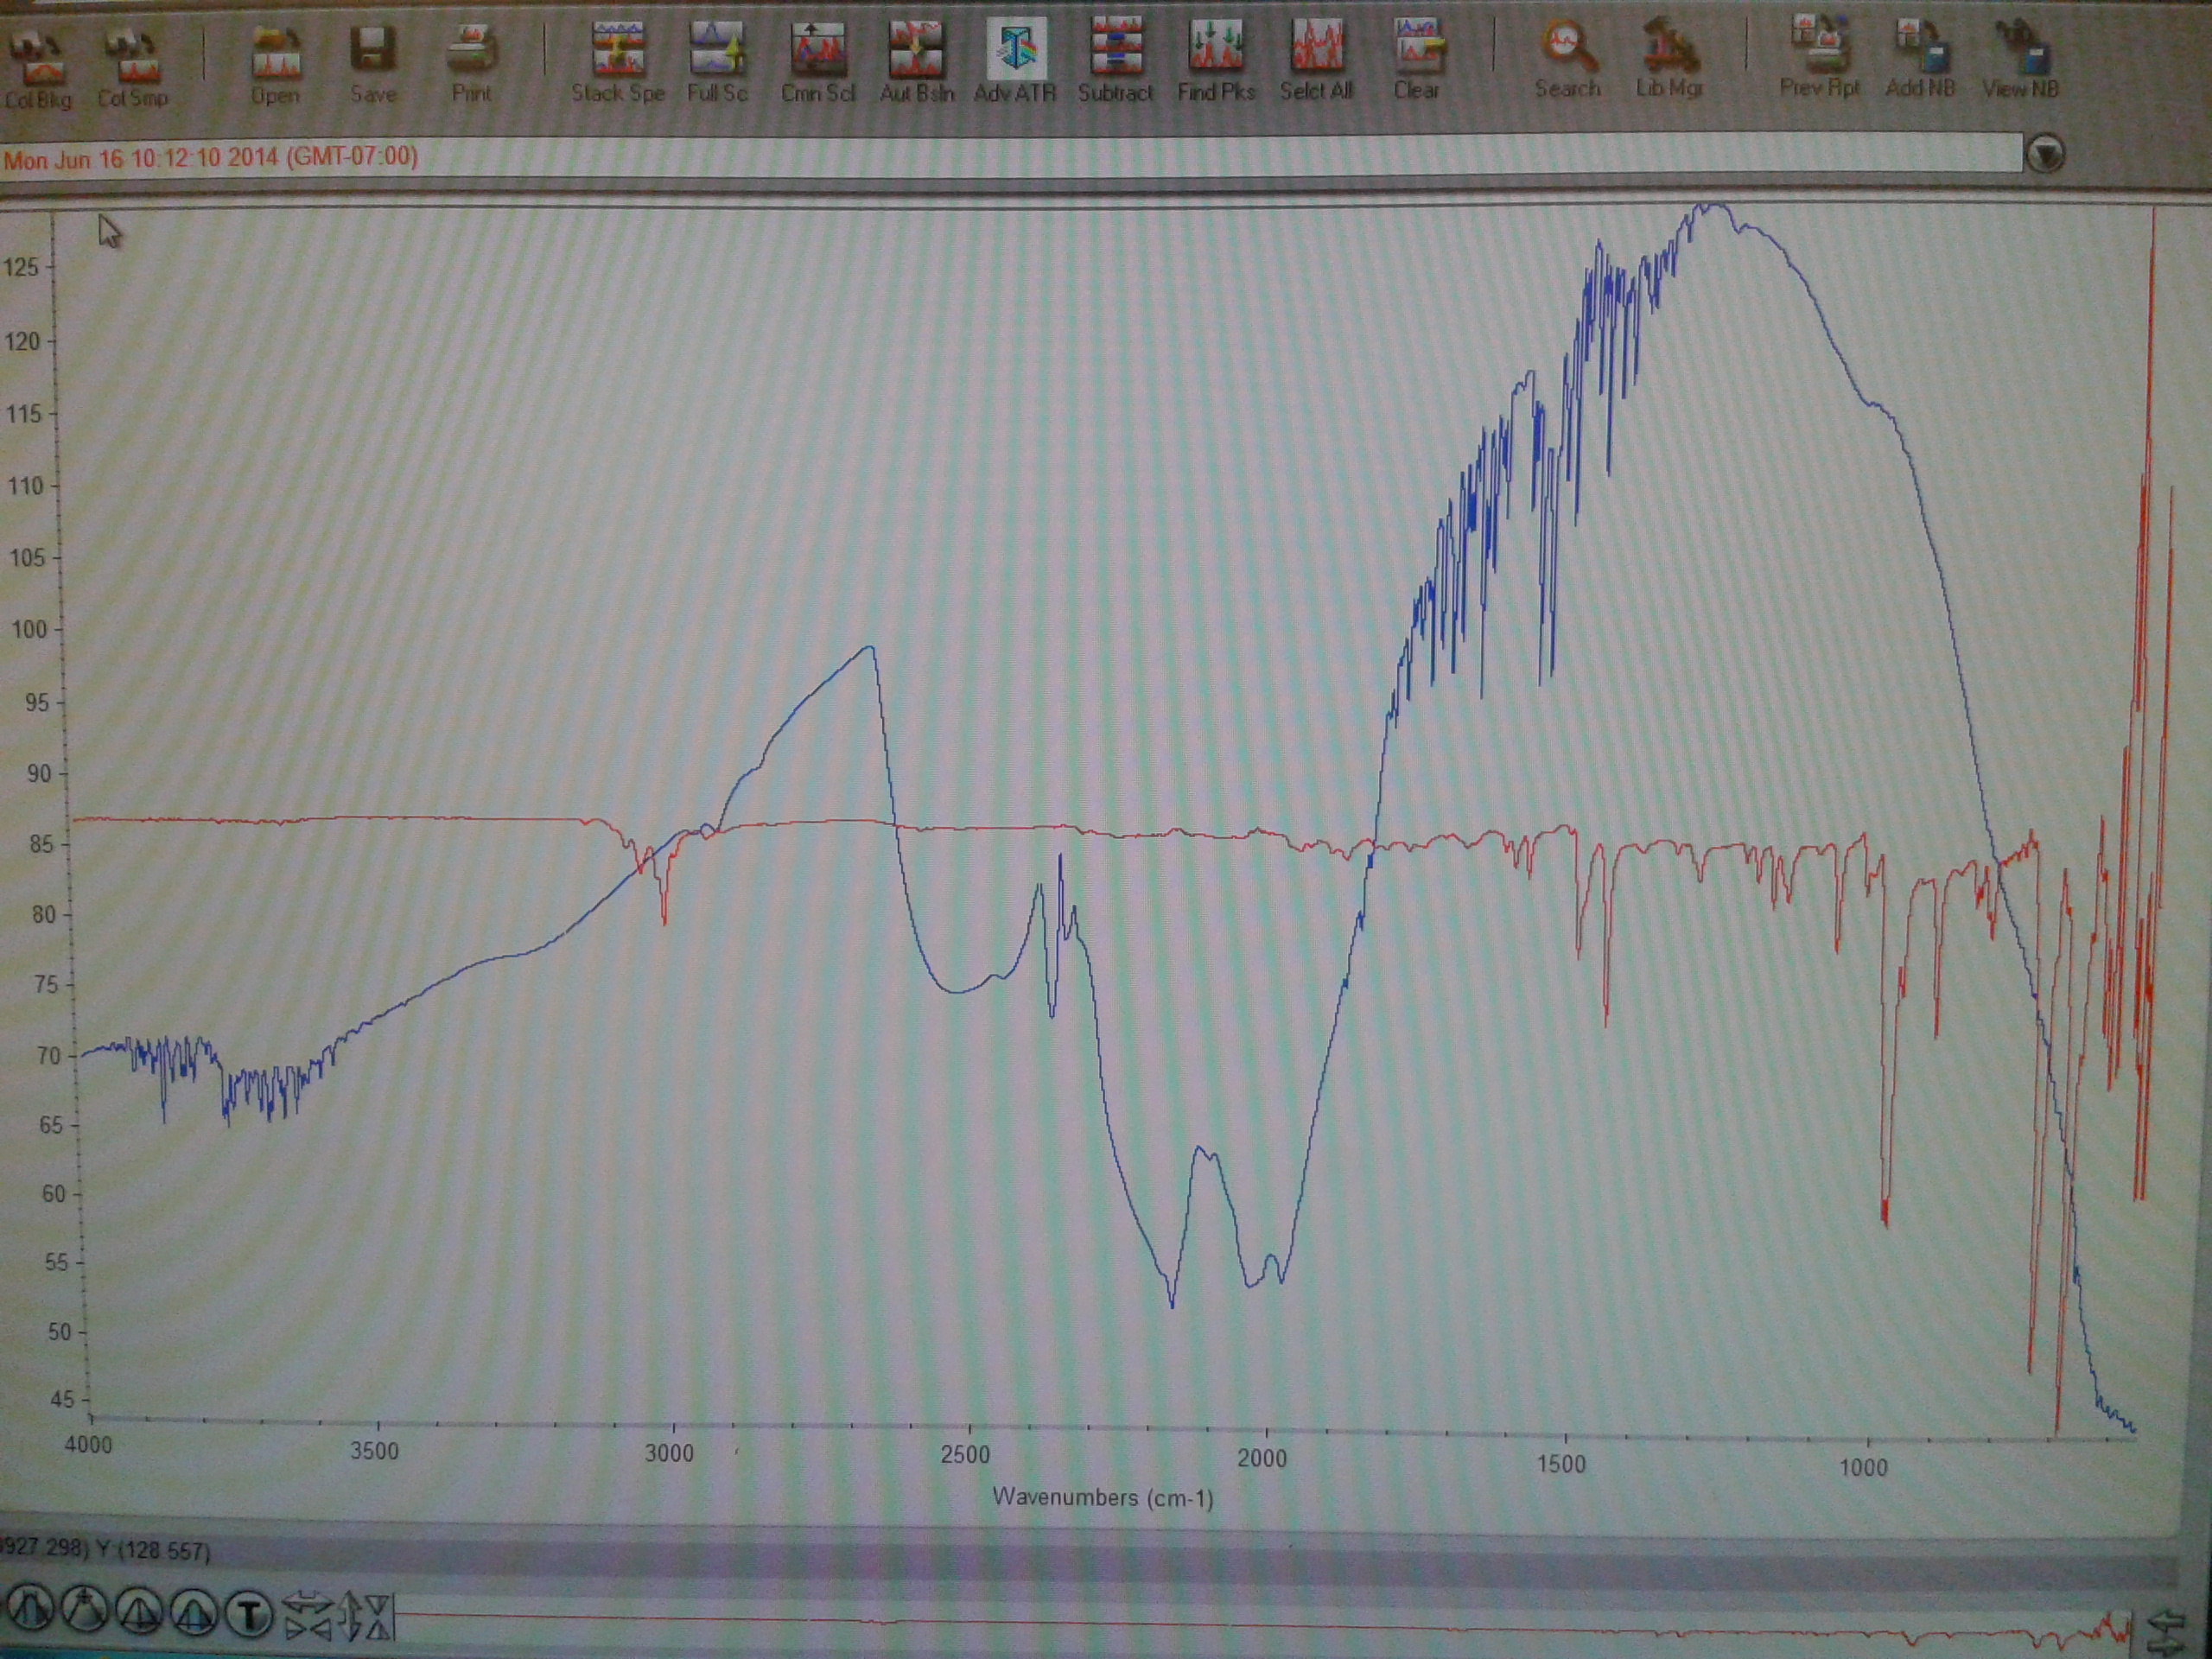Activate the T annotation tool in palette
2212x1659 pixels.
(x=249, y=1612)
